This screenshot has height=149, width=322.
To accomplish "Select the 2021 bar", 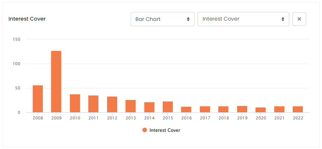I will click(279, 109).
